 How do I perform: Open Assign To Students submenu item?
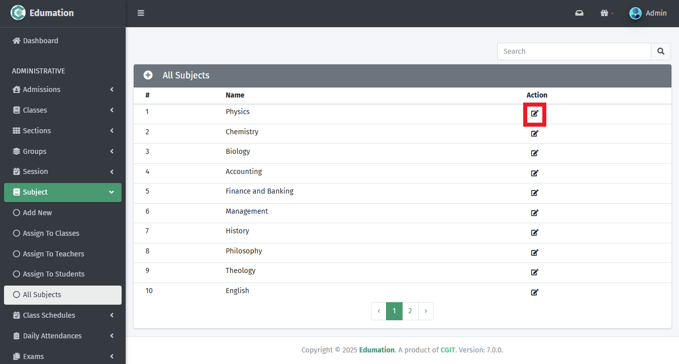(63, 274)
